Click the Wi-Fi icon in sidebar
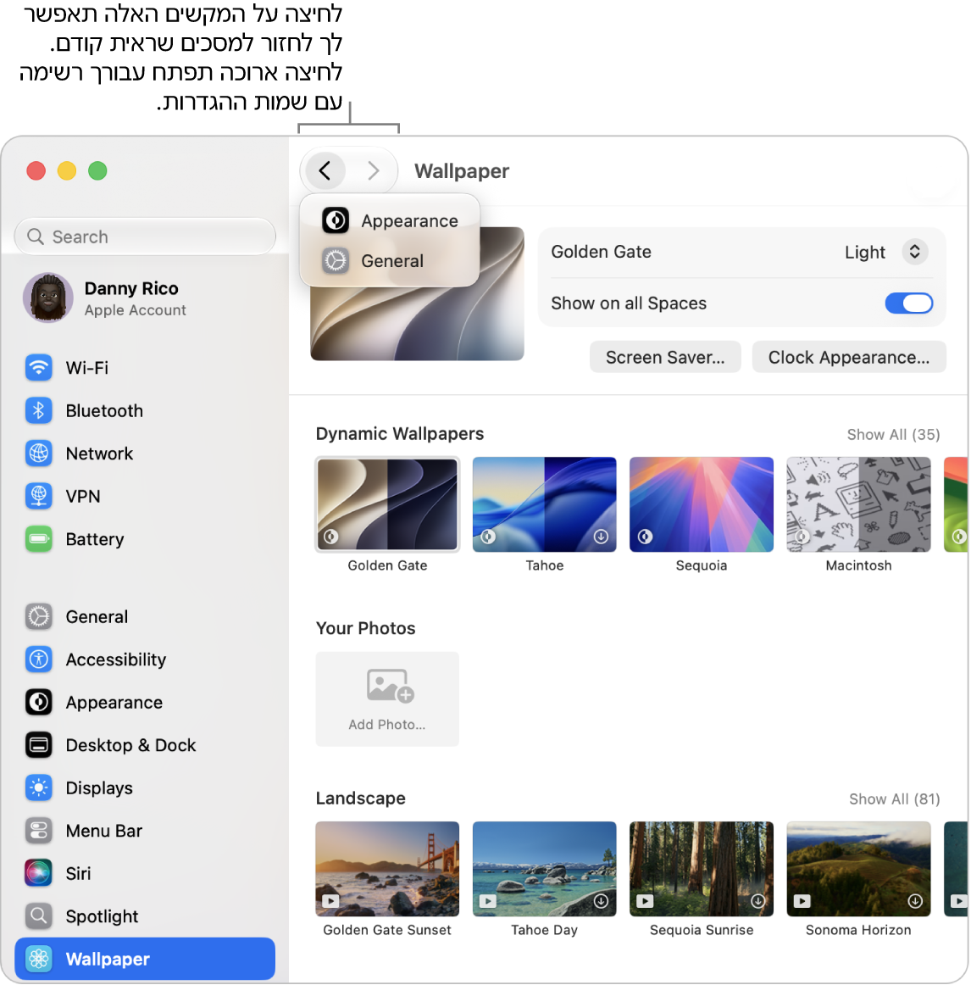Viewport: 971px width, 985px height. pyautogui.click(x=38, y=368)
